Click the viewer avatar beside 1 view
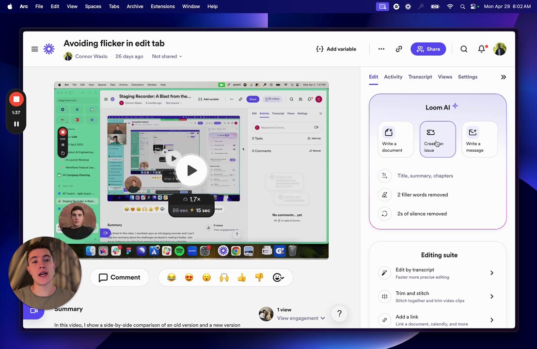 point(266,314)
